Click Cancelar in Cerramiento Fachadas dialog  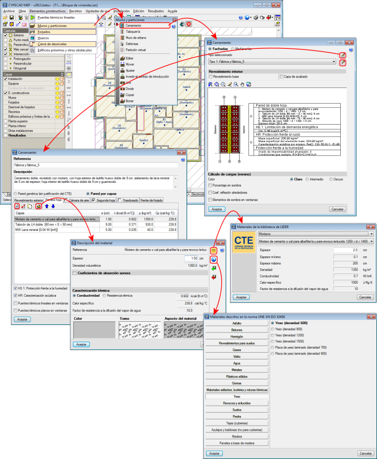pyautogui.click(x=338, y=209)
